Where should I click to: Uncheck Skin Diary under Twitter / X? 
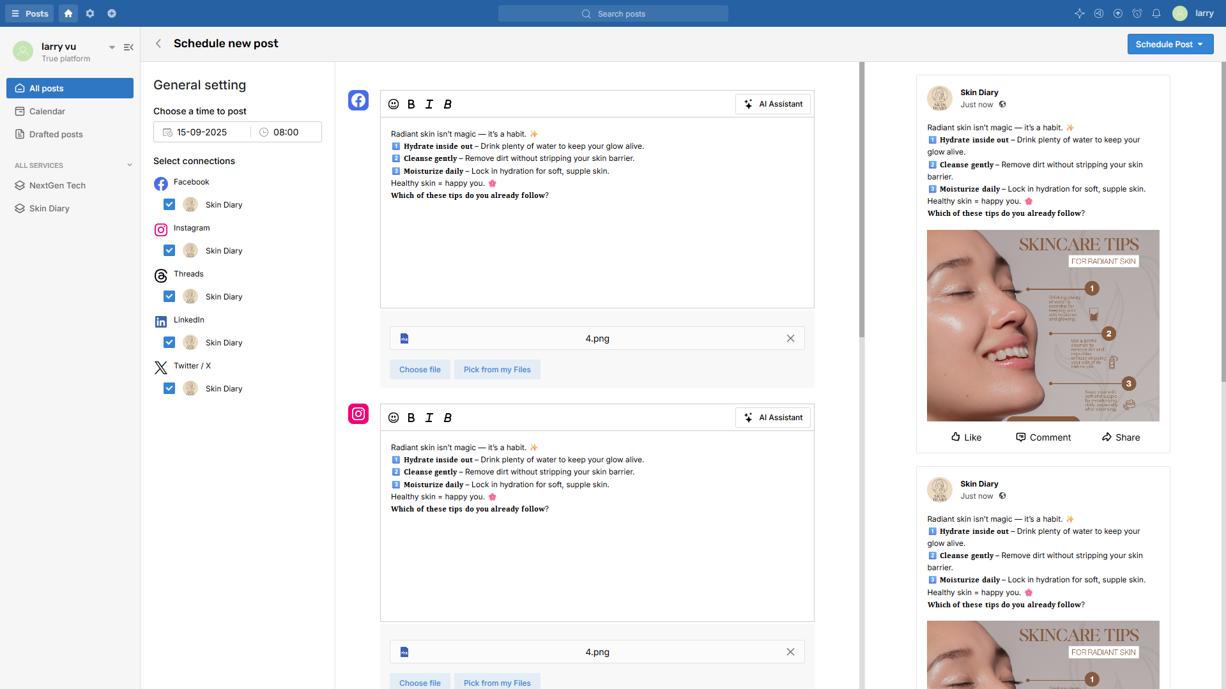click(169, 388)
